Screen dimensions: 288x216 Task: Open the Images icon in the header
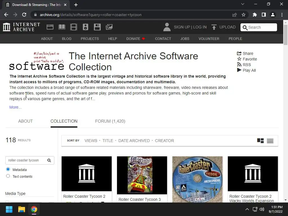tap(109, 27)
